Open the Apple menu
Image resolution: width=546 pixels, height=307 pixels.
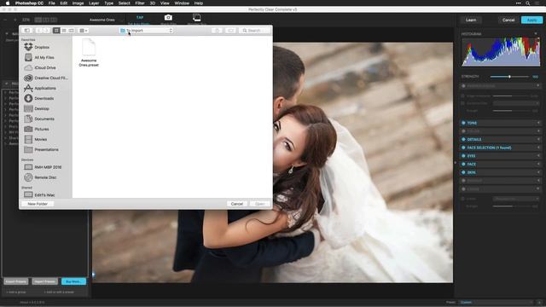point(8,3)
